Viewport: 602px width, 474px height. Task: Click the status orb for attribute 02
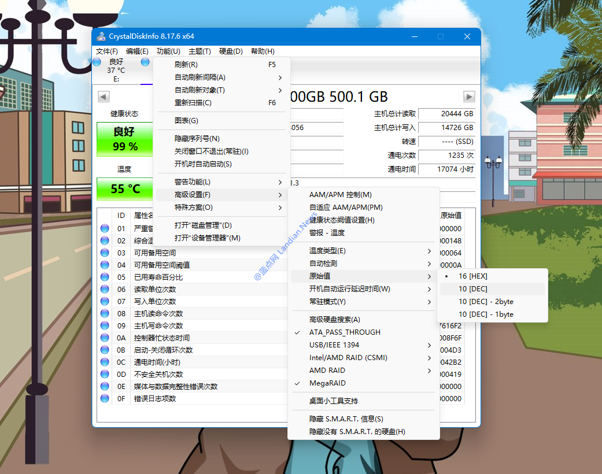coord(105,240)
